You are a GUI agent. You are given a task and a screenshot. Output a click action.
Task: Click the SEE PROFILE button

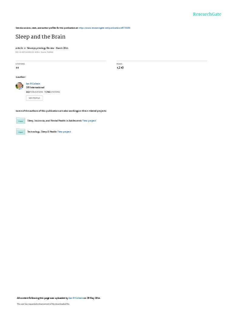(34, 98)
